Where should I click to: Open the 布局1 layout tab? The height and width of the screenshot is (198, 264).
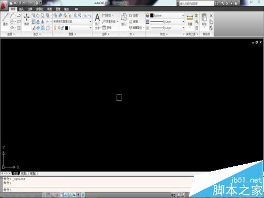tap(24, 174)
